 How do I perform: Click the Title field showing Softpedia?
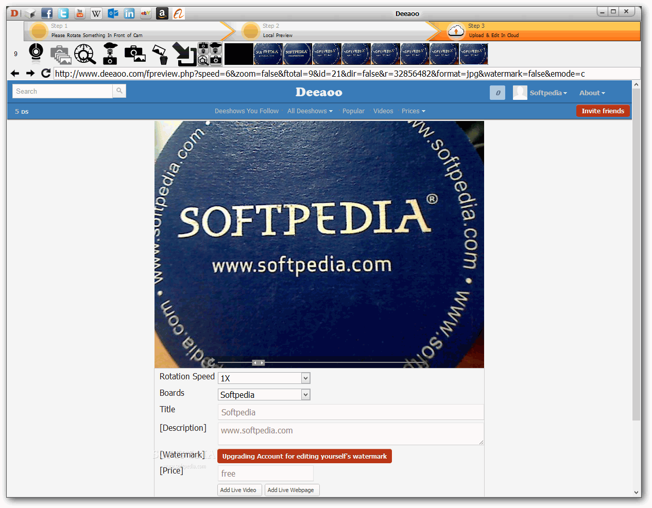pos(351,412)
